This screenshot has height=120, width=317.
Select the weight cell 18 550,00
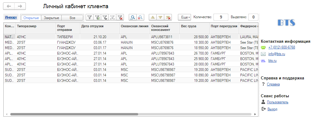194,48
